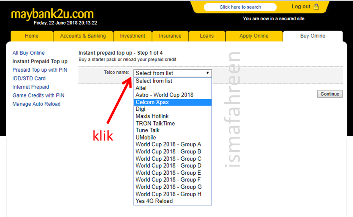Open Internet Prepaid link
This screenshot has width=353, height=217.
pos(31,87)
